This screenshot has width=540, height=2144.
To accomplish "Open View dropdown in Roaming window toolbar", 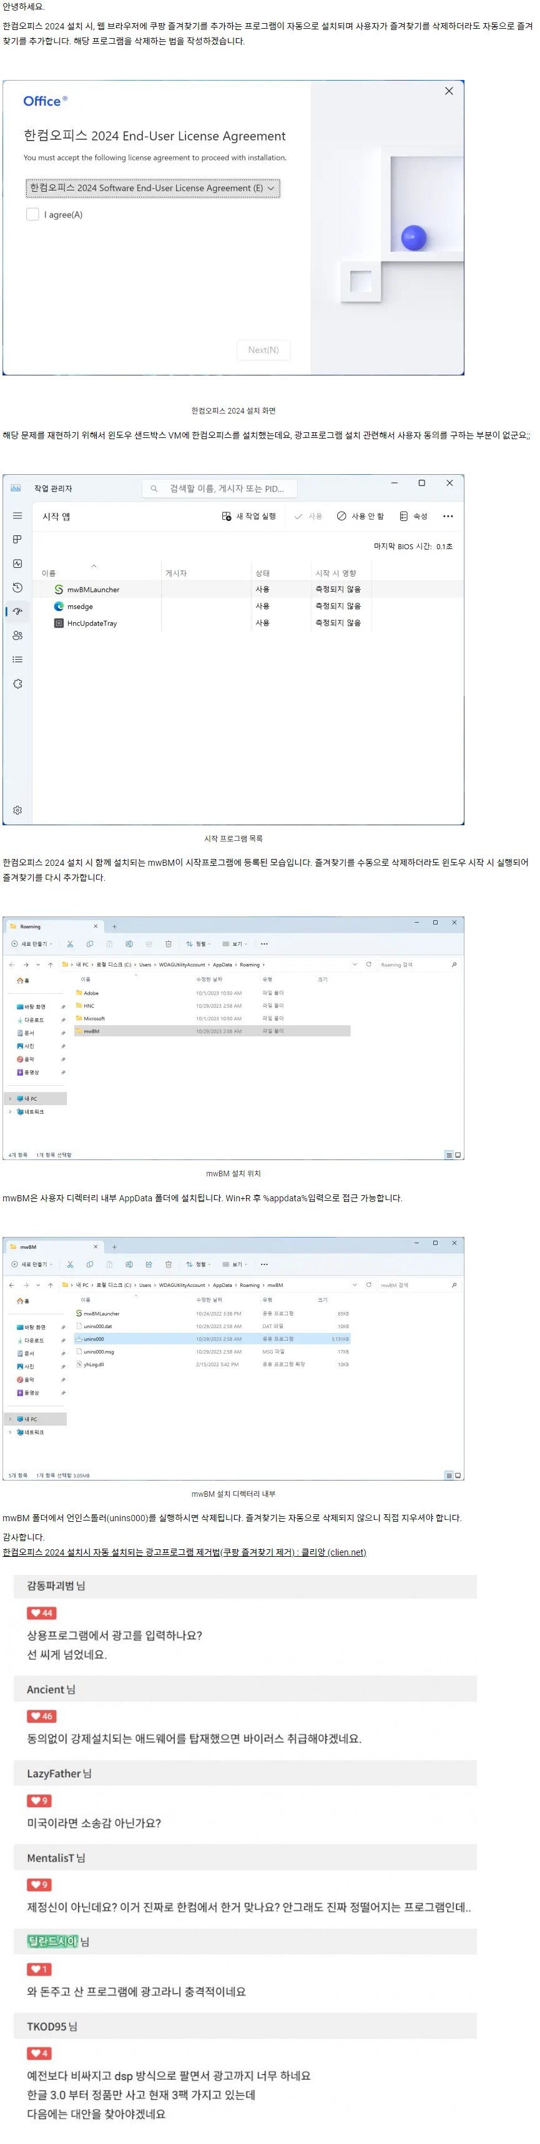I will pyautogui.click(x=235, y=944).
